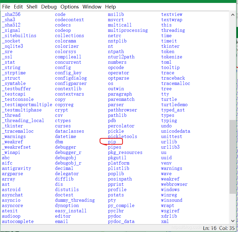Open the Edit menu

tap(18, 7)
